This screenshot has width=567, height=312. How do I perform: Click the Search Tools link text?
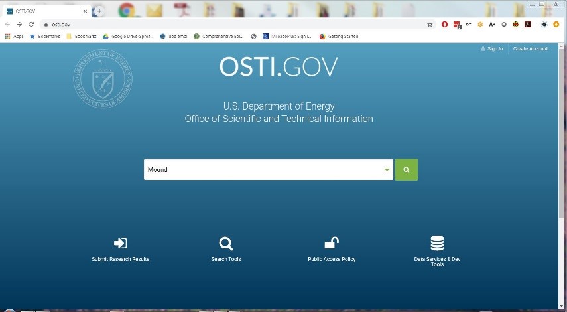click(226, 259)
